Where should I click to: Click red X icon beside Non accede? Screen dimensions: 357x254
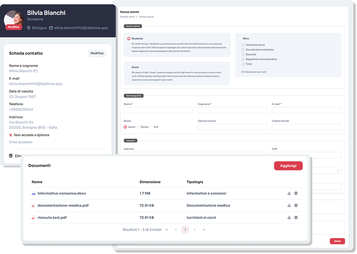[x=11, y=135]
